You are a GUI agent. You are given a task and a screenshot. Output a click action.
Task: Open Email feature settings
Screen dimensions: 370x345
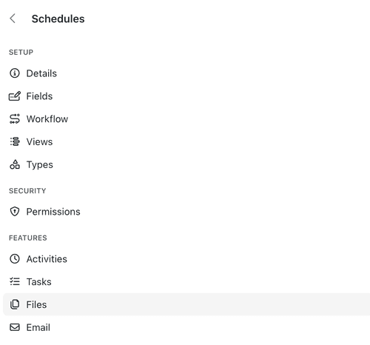(x=38, y=327)
